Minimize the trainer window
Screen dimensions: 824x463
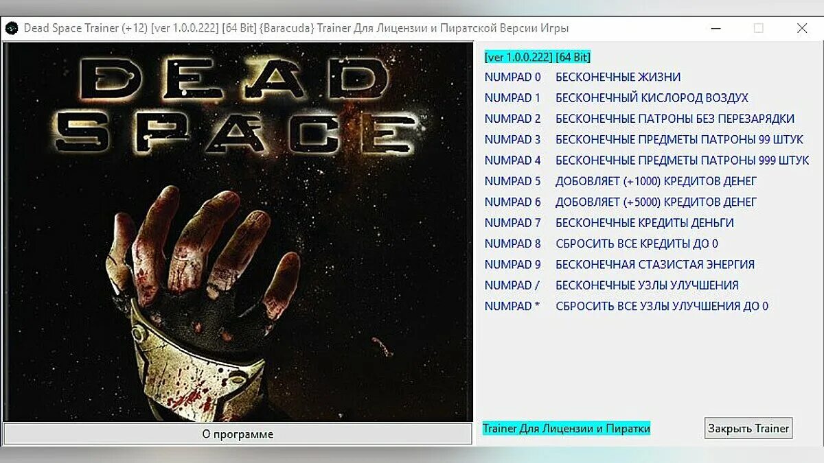(x=716, y=29)
